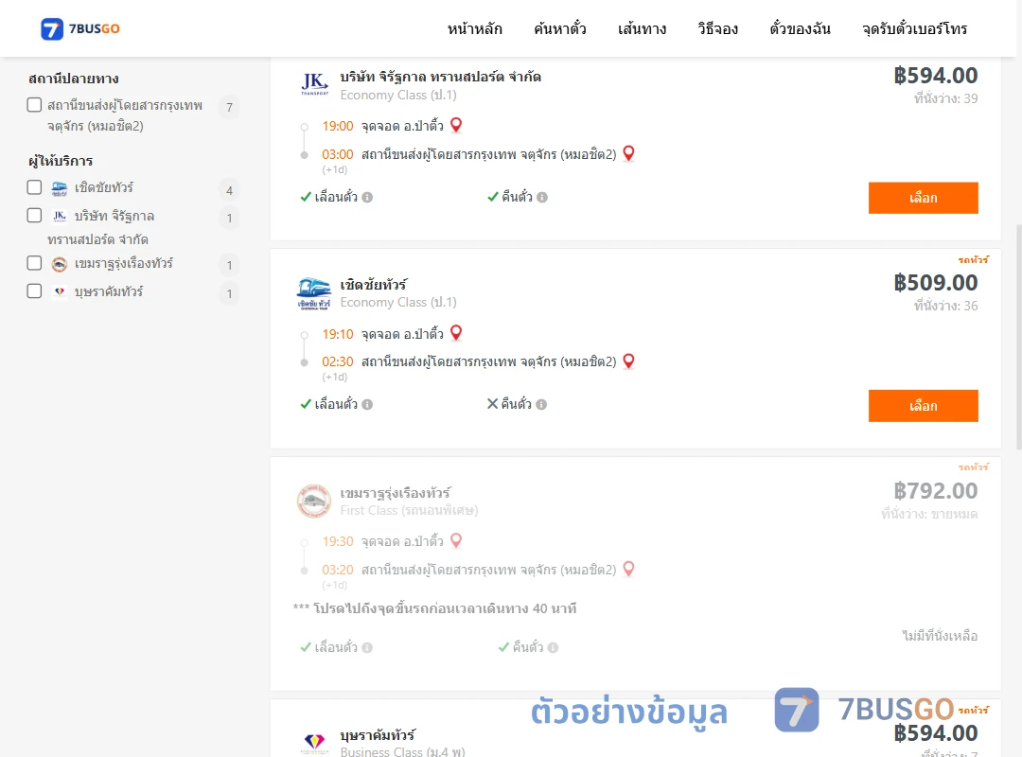This screenshot has height=757, width=1022.
Task: Show คืนตั๋ว info icon on เขมราฐ card
Action: tap(553, 647)
